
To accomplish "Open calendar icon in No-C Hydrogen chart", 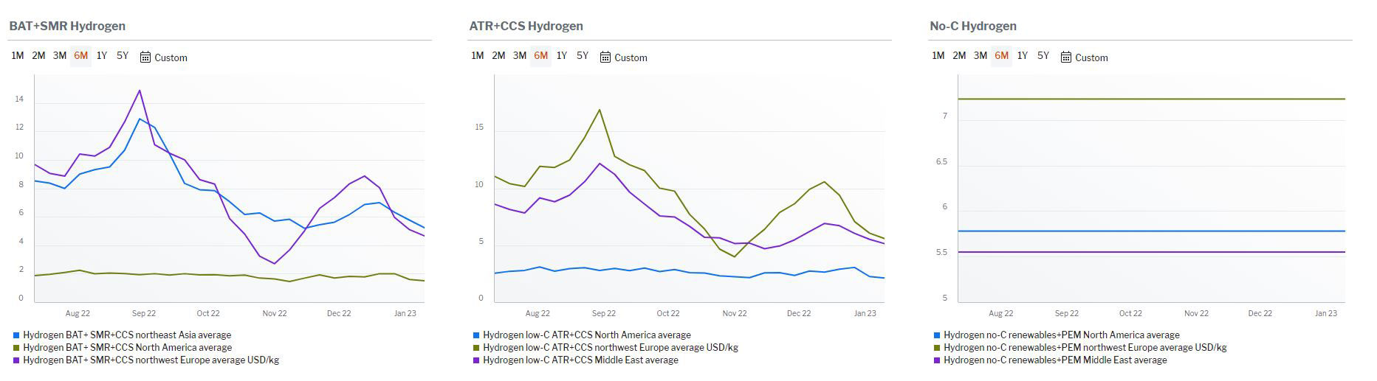I will click(x=1066, y=57).
